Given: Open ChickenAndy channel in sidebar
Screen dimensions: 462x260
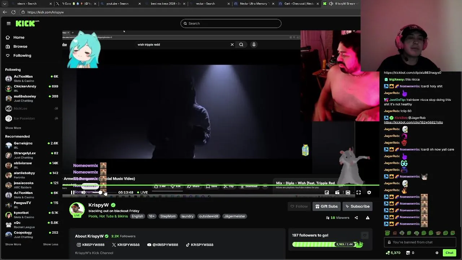Looking at the screenshot, I should point(32,88).
